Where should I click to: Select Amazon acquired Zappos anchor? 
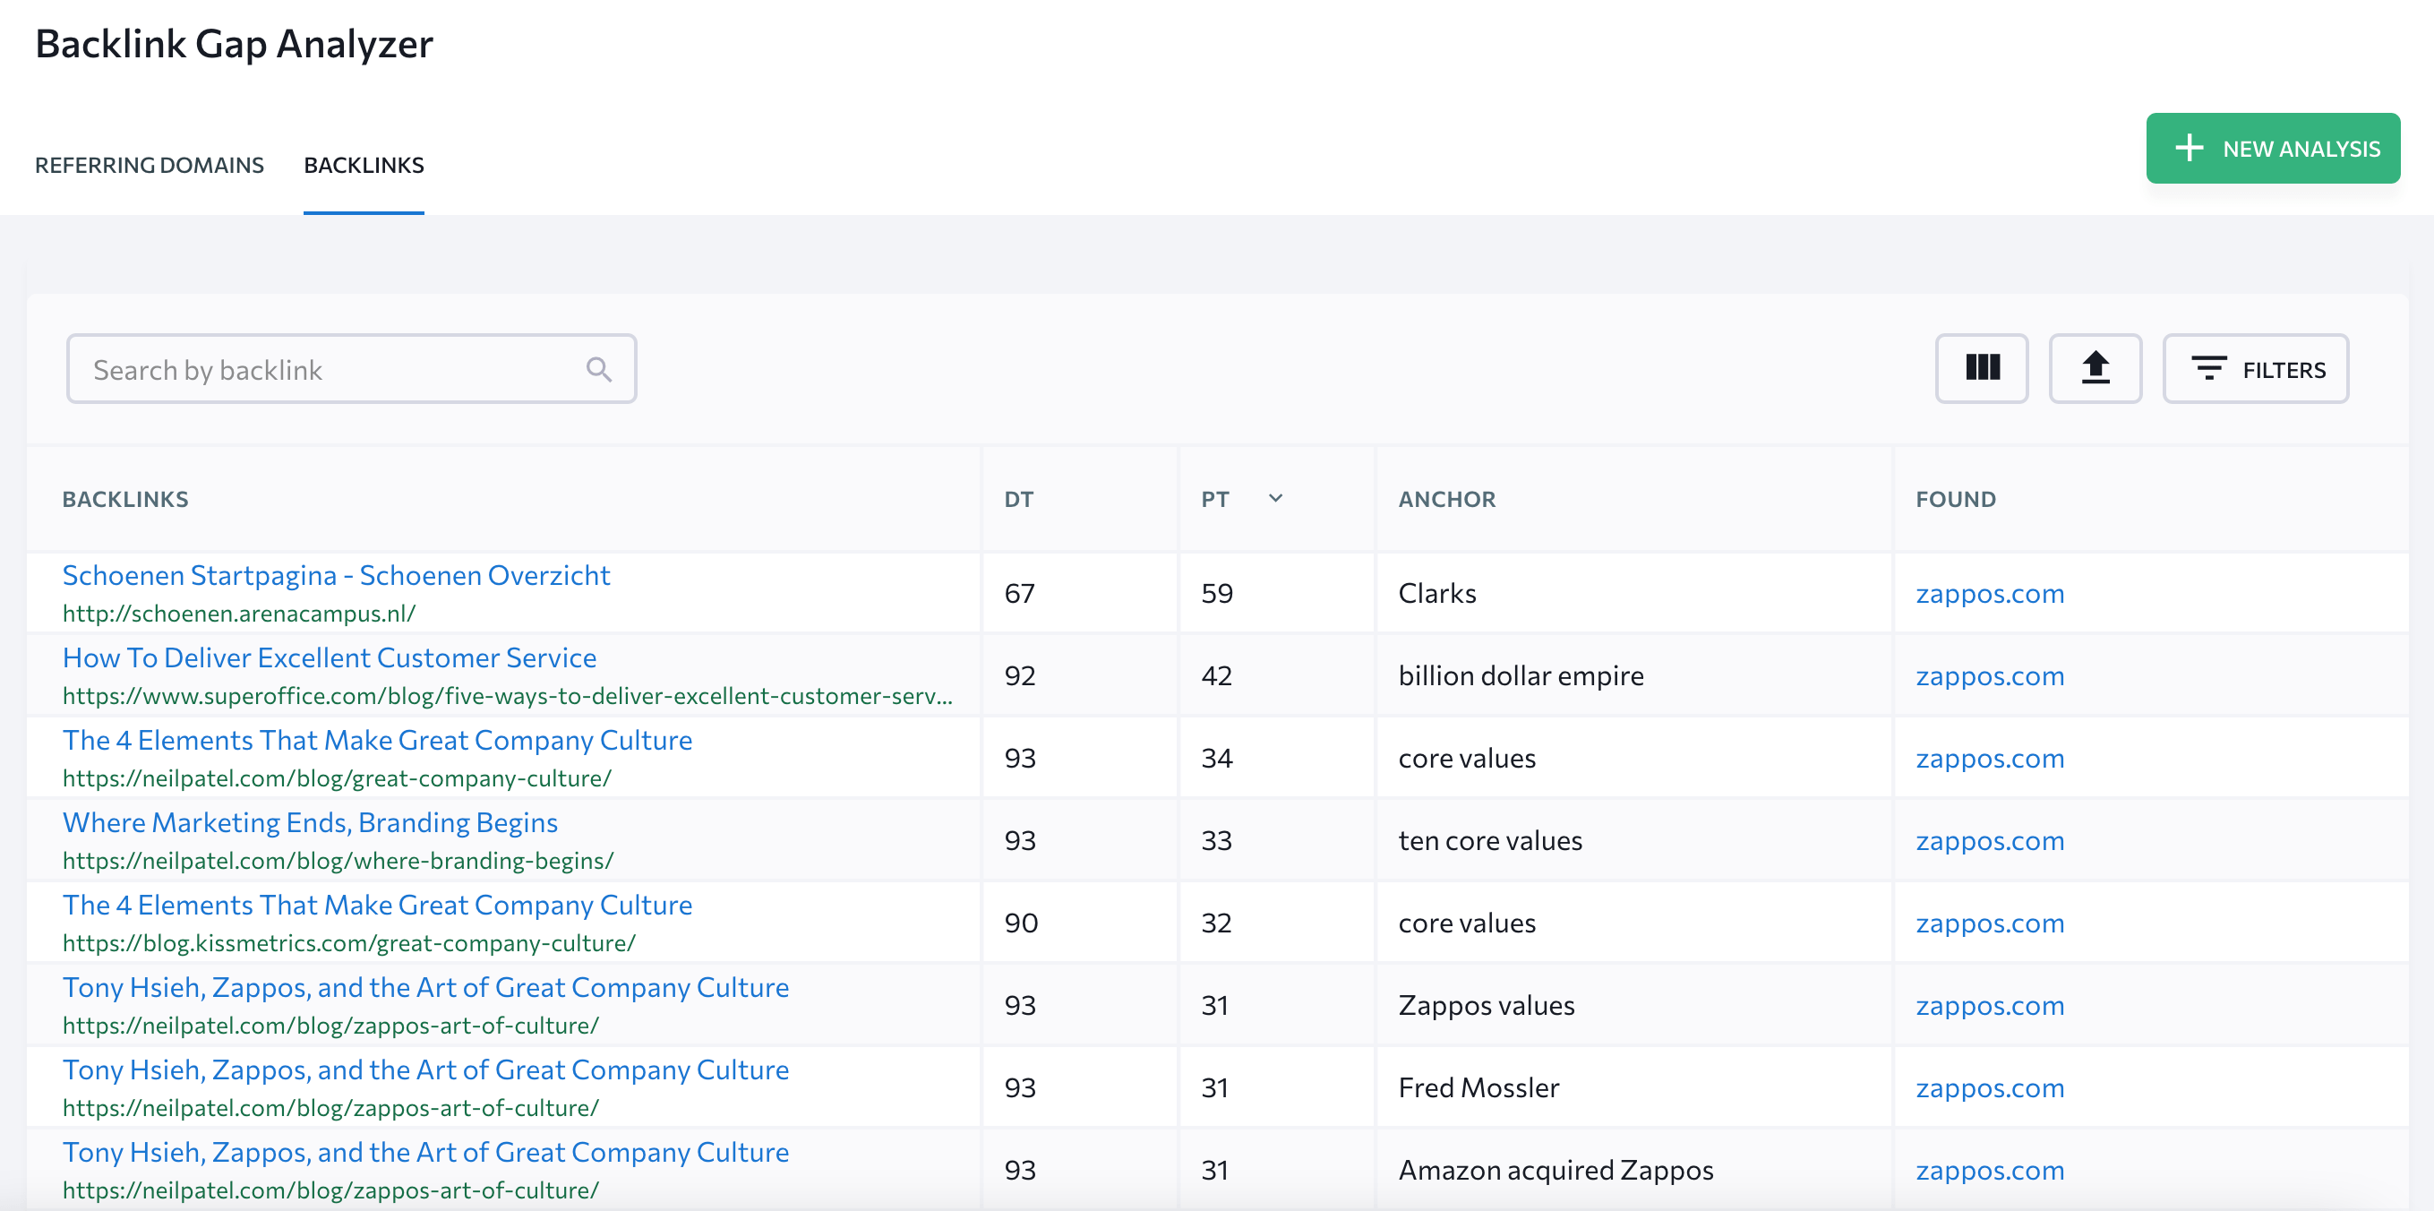coord(1556,1170)
